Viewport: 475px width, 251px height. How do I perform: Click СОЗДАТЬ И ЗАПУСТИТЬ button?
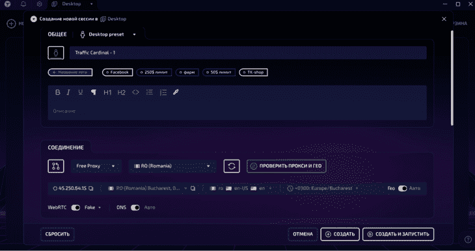point(398,234)
